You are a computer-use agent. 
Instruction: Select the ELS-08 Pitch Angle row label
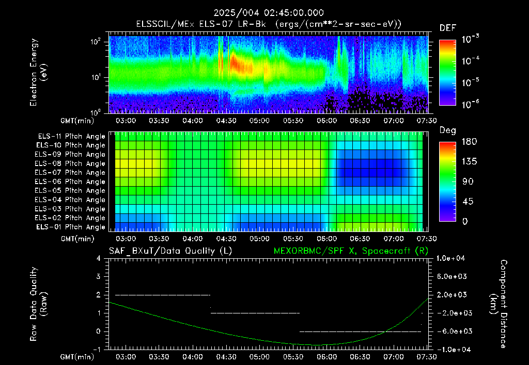coord(70,163)
